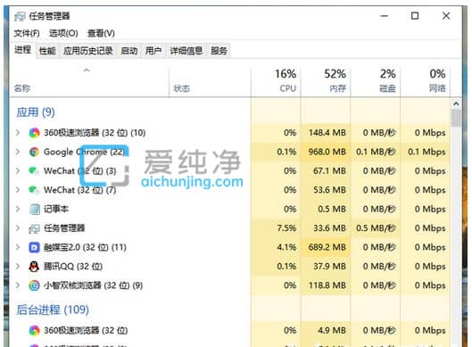Open the 选项(O) menu
The height and width of the screenshot is (347, 472).
[x=63, y=33]
